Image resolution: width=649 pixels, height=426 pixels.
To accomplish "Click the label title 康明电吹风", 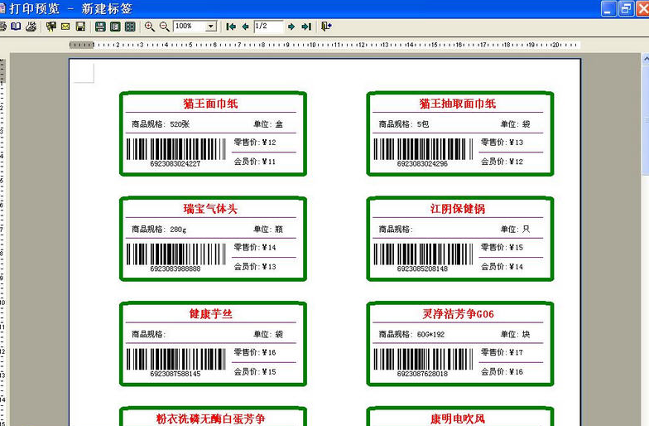I will tap(457, 419).
